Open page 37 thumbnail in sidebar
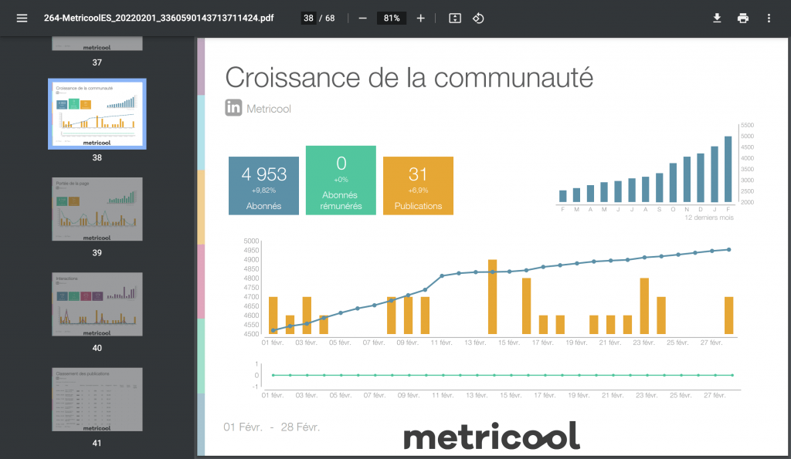Image resolution: width=791 pixels, height=459 pixels. tap(97, 45)
